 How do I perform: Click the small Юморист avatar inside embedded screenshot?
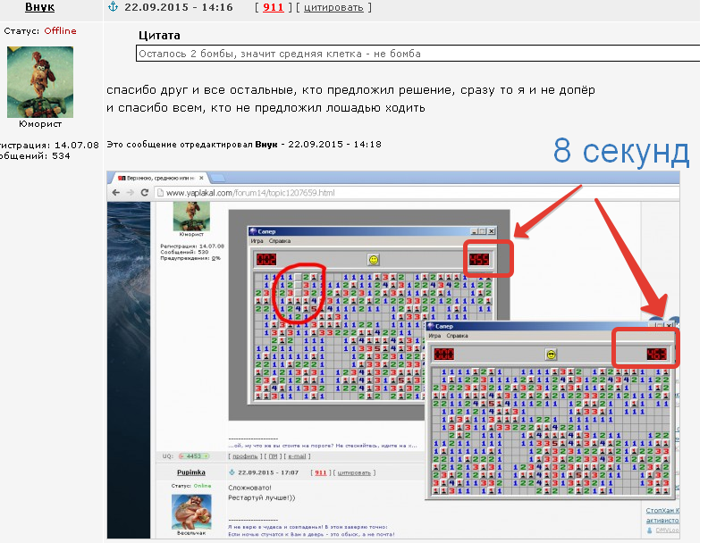point(191,216)
